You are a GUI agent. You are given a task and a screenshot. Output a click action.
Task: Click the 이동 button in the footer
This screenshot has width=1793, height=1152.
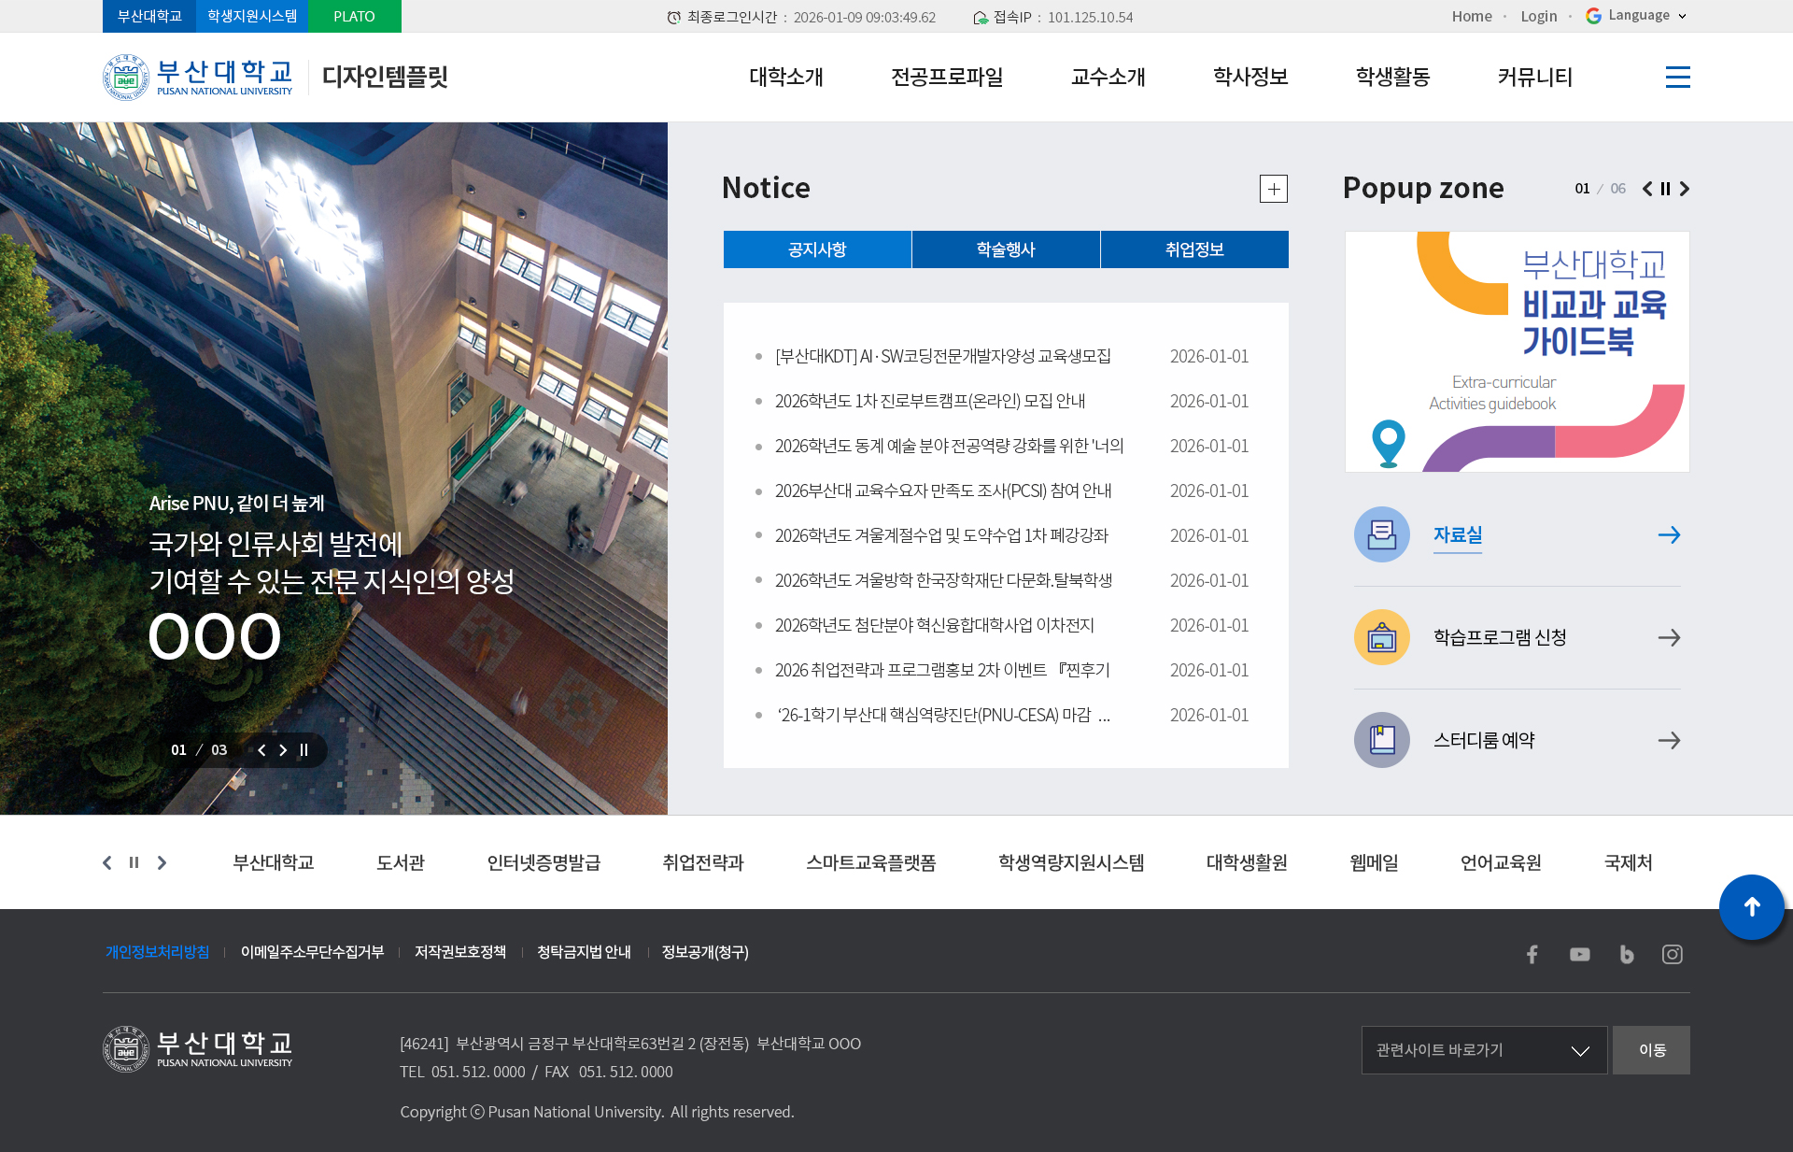1651,1050
